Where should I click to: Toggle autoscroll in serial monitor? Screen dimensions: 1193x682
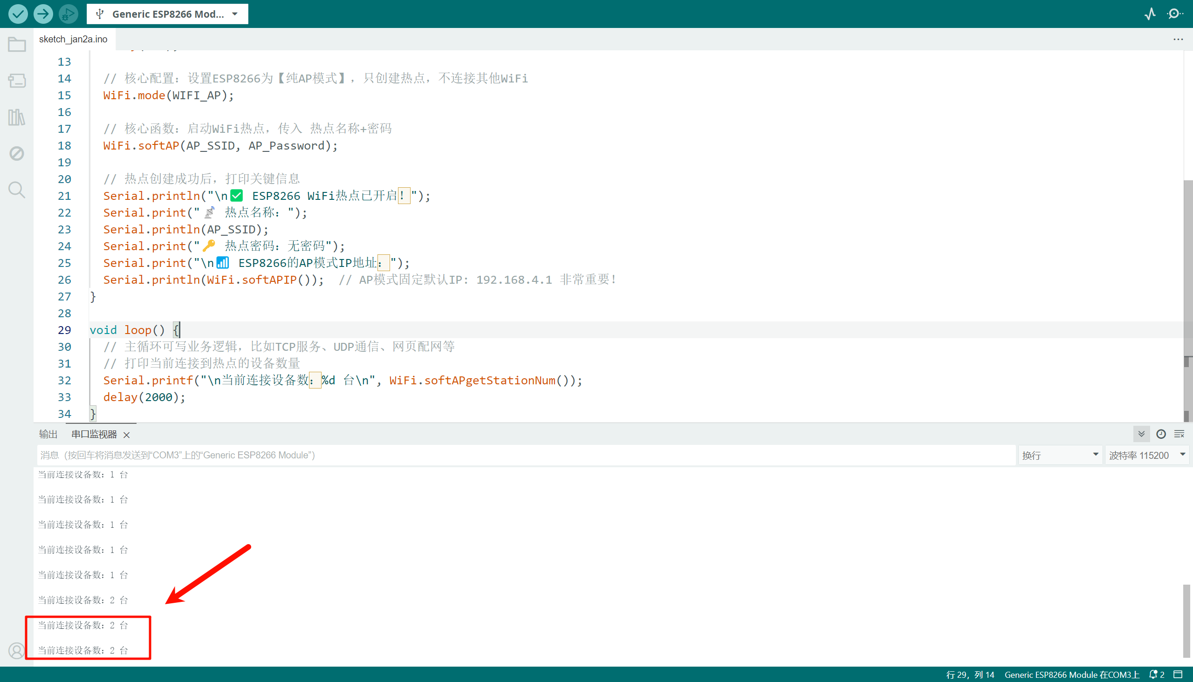coord(1141,434)
